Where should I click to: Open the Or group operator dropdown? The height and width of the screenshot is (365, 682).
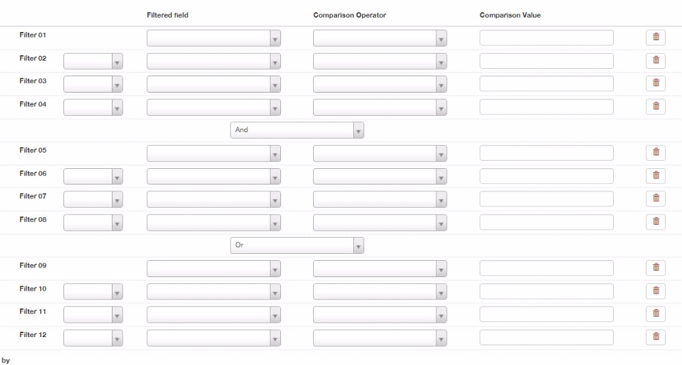(x=297, y=246)
